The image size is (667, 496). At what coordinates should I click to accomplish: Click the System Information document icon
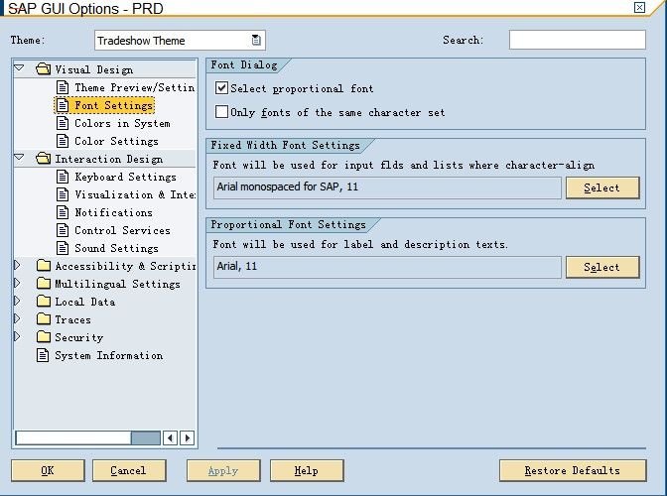pos(43,355)
